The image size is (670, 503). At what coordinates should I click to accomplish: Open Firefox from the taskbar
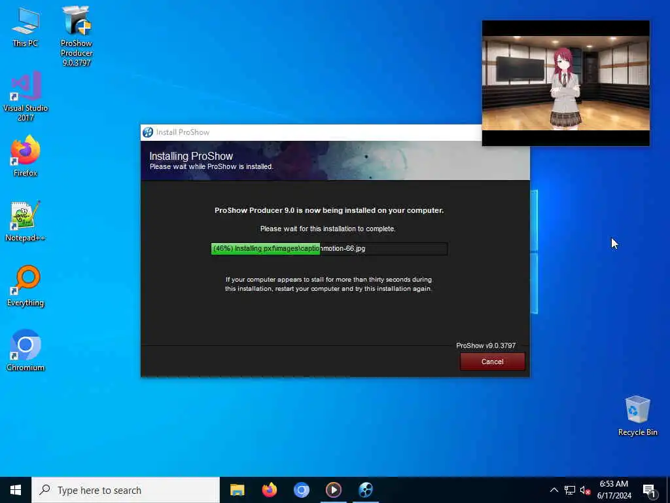coord(269,490)
